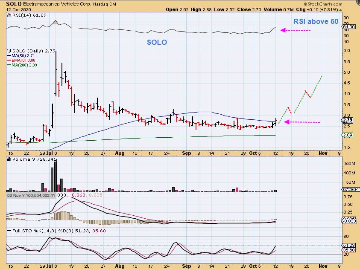
Task: Click the Volume 9,728,041 panel label
Action: 34,159
